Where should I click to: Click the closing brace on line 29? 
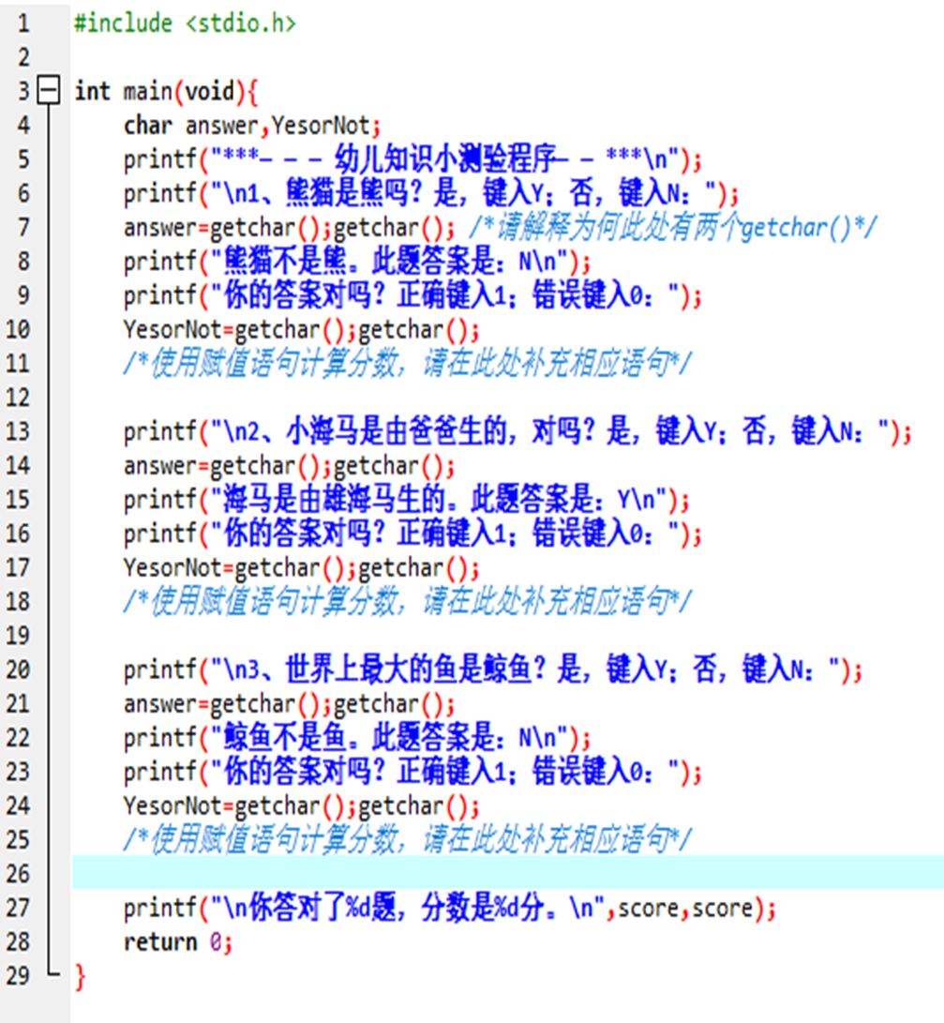80,976
